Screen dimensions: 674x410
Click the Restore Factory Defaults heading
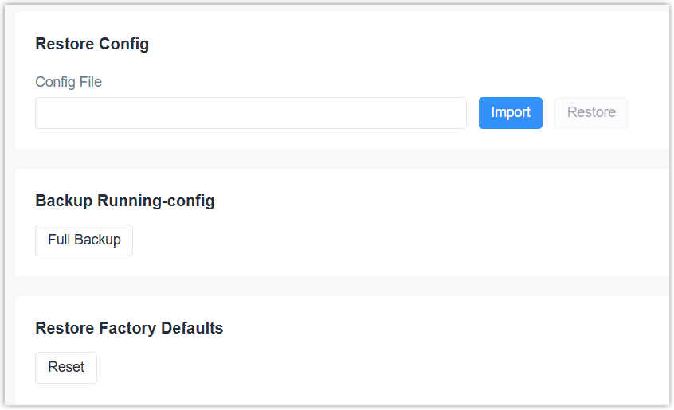(129, 328)
